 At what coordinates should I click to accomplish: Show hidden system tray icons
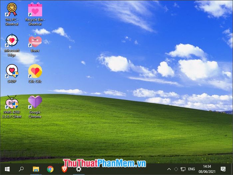click(x=169, y=169)
